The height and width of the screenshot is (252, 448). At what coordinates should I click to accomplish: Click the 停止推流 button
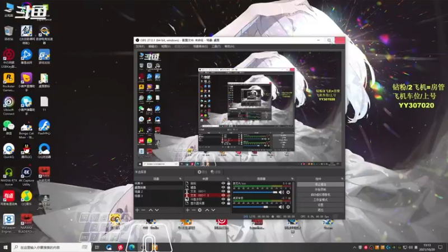click(320, 185)
